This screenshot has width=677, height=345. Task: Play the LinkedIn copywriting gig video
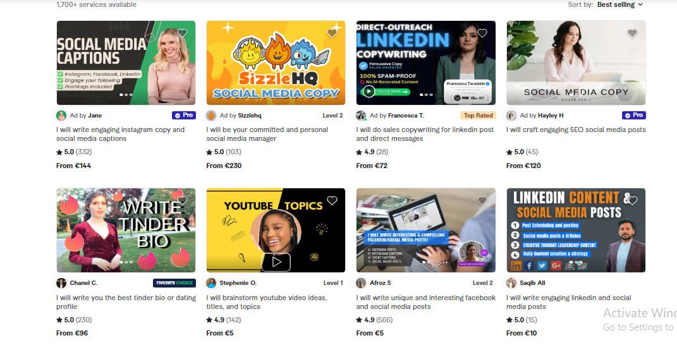click(x=369, y=92)
